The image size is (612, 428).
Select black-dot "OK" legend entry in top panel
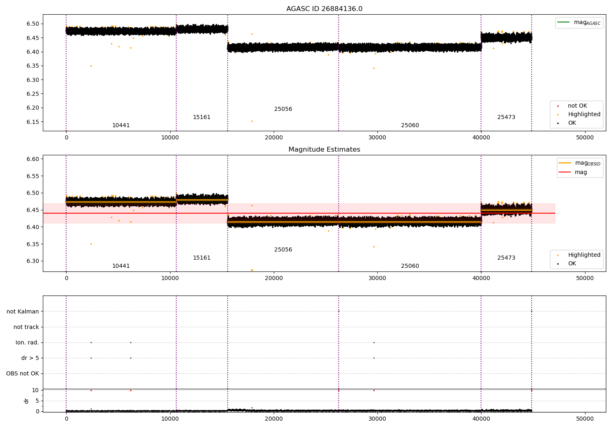click(566, 123)
